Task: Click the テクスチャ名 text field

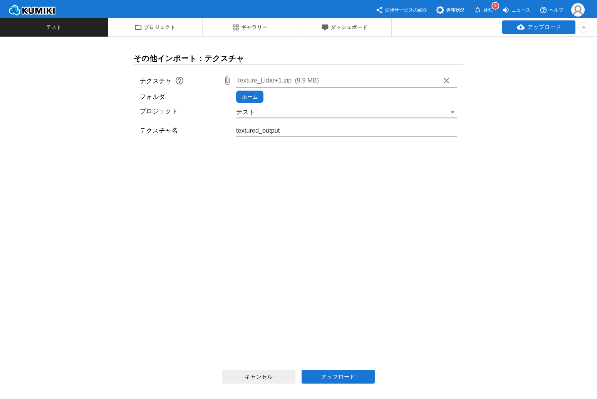Action: 346,131
